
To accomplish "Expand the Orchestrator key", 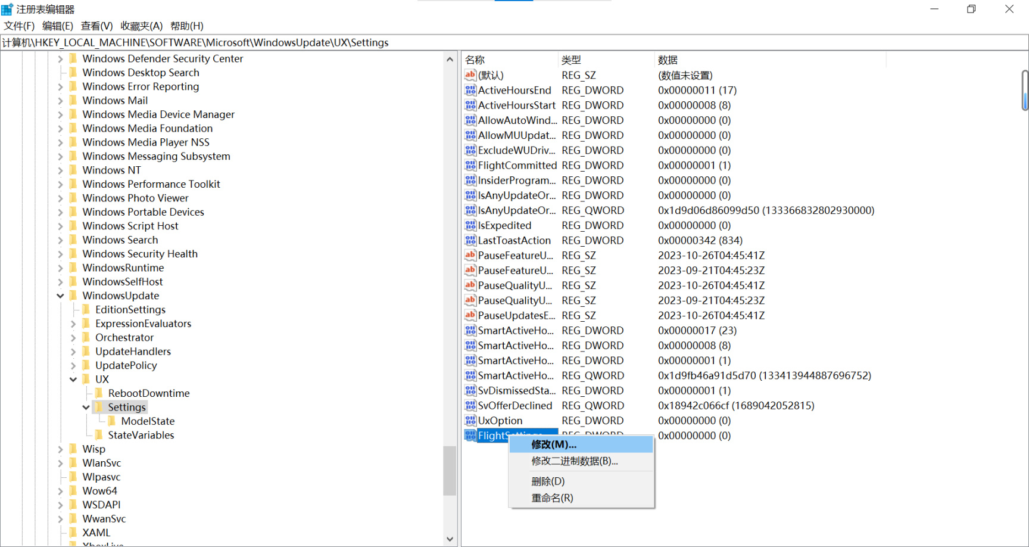I will point(73,338).
